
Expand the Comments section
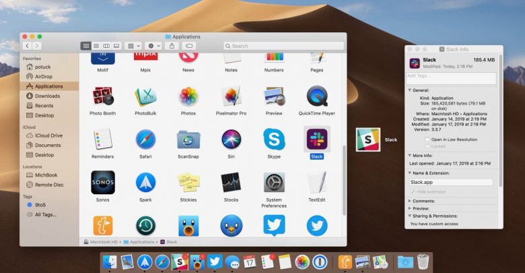point(409,201)
